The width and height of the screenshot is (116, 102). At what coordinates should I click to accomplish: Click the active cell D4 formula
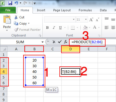click(70, 71)
